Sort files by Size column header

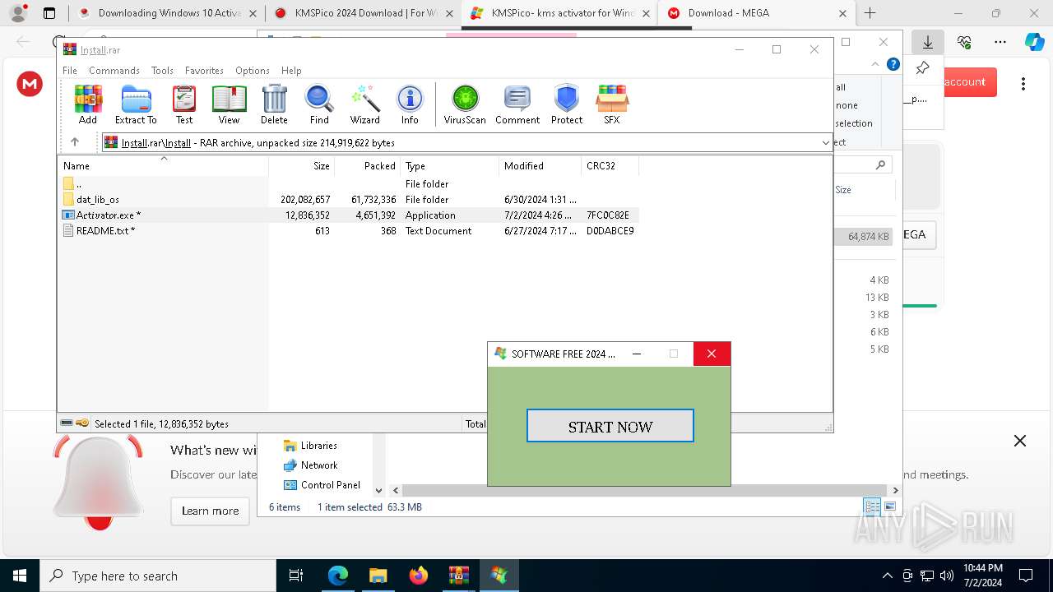coord(302,166)
